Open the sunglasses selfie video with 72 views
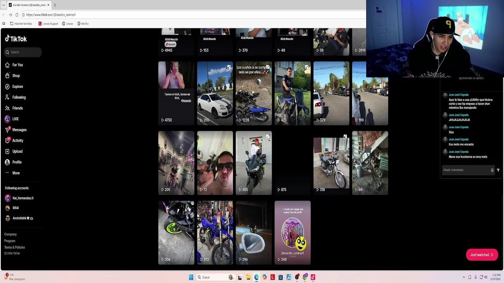 pos(215,163)
